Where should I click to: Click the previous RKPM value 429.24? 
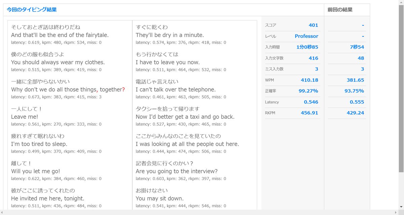[x=356, y=113]
